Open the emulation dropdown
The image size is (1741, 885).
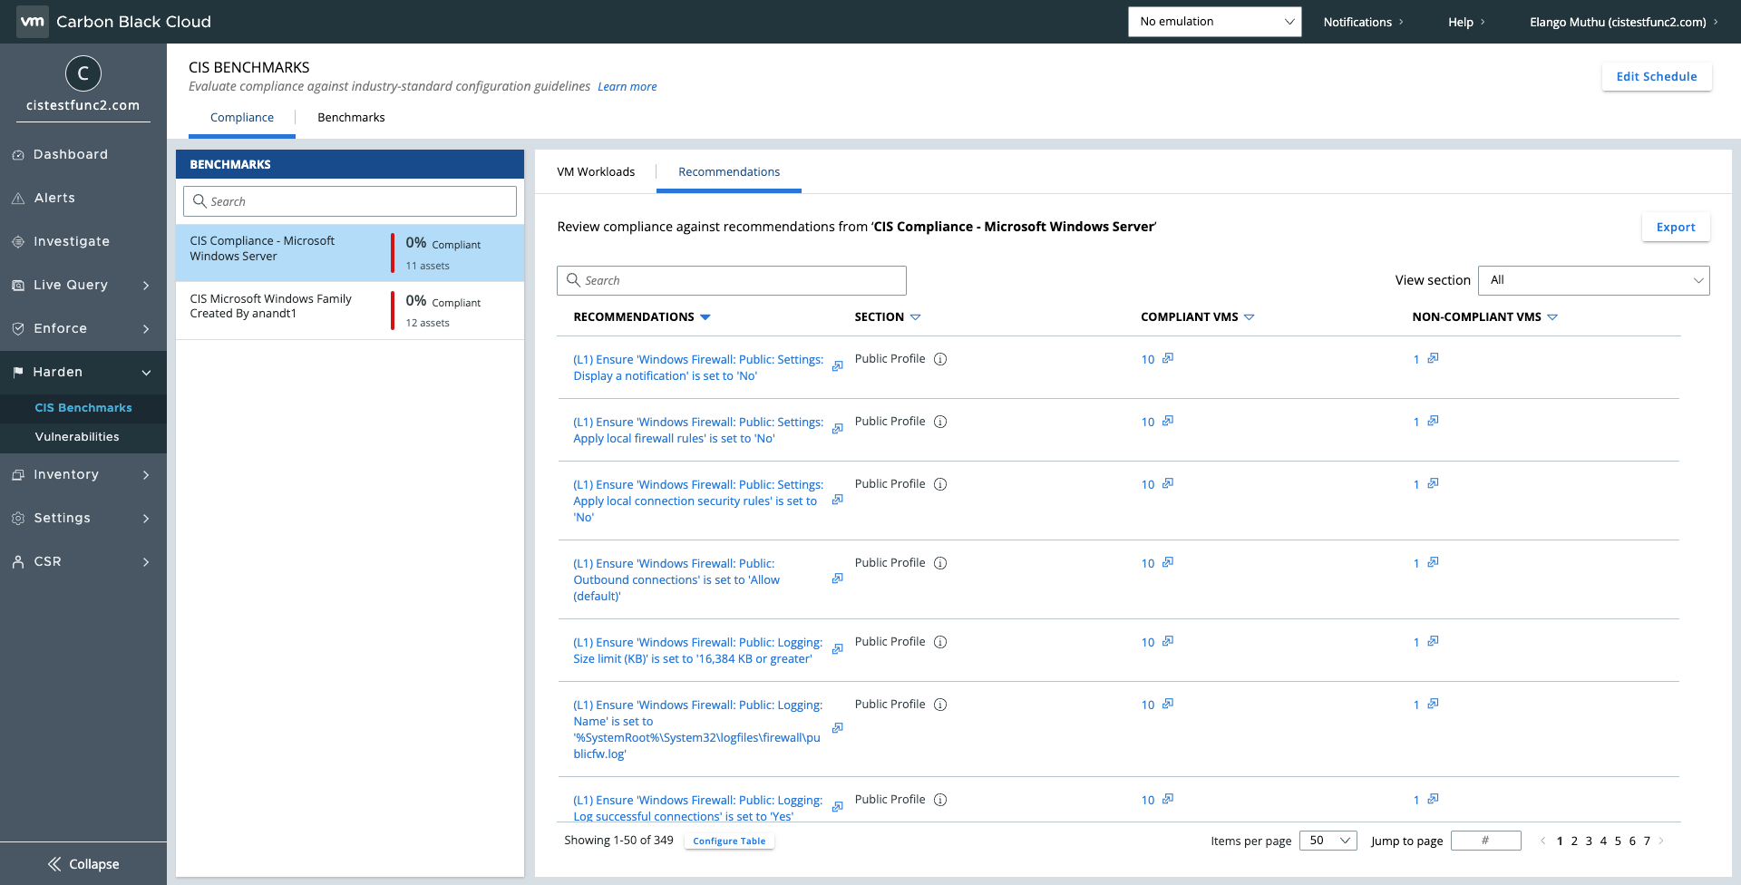(1214, 22)
